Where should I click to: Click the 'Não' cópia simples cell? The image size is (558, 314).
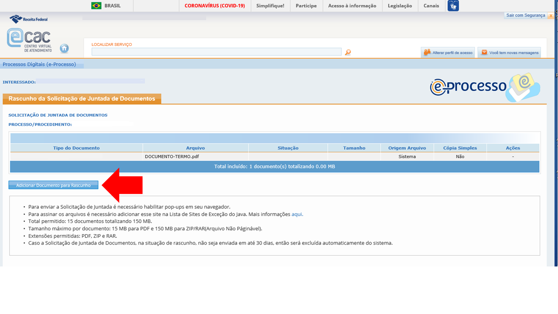click(460, 157)
